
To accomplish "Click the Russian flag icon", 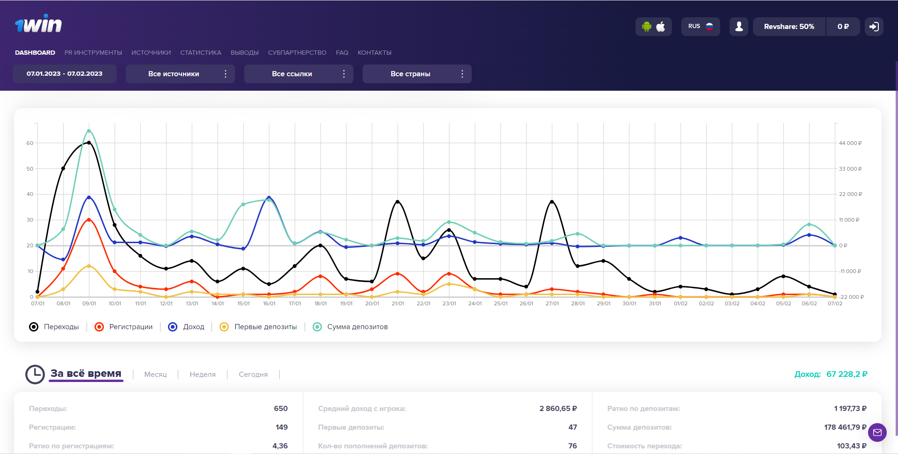I will 709,27.
